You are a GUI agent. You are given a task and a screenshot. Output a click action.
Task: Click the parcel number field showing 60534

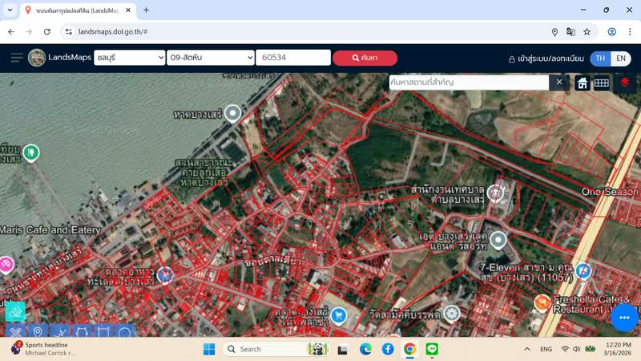pos(292,58)
